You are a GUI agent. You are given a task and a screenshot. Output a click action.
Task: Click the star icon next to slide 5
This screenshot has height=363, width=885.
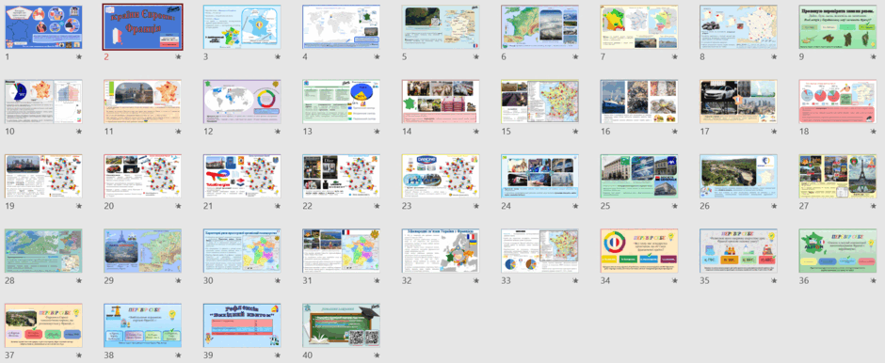476,57
